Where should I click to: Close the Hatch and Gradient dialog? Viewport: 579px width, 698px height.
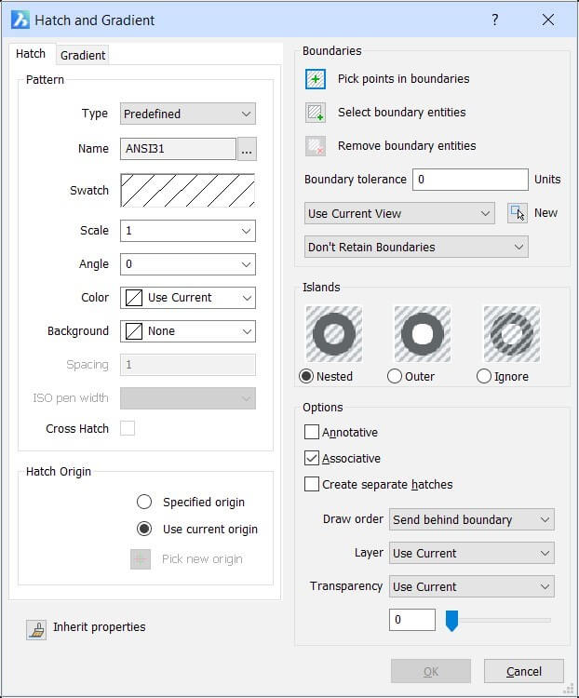point(548,20)
